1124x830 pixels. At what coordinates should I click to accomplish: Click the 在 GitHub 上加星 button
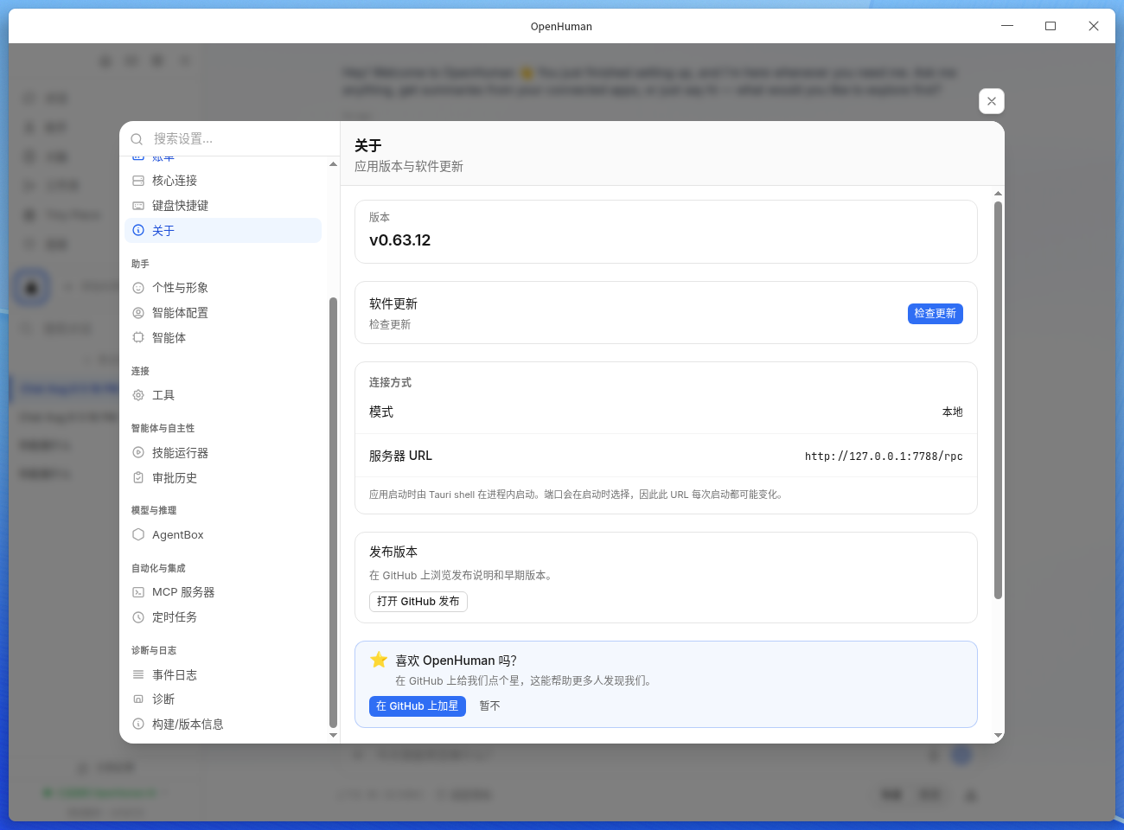tap(418, 706)
